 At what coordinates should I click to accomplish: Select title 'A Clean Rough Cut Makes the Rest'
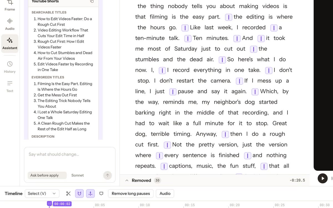[64, 126]
